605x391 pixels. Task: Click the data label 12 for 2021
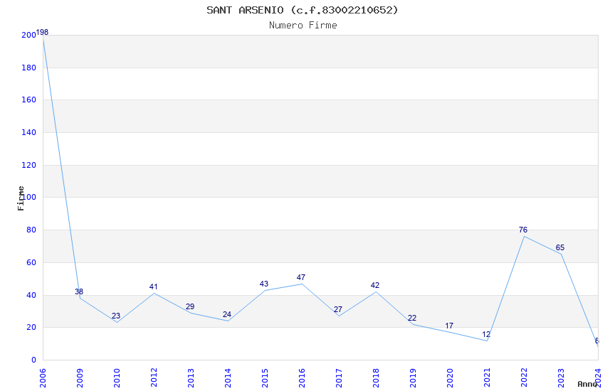[486, 334]
